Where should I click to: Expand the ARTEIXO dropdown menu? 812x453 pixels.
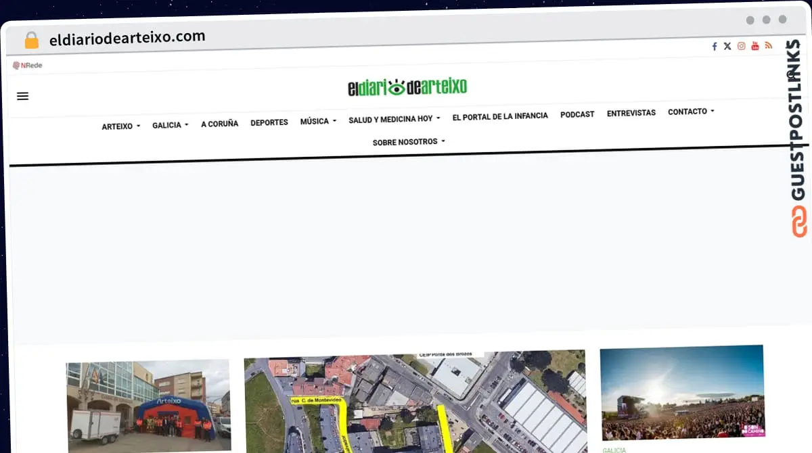(x=121, y=126)
